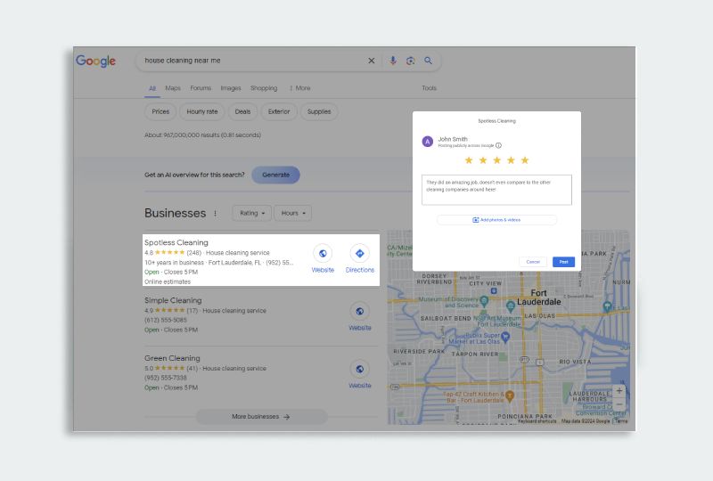The width and height of the screenshot is (713, 481).
Task: Add photos & videos to review
Action: (x=496, y=220)
